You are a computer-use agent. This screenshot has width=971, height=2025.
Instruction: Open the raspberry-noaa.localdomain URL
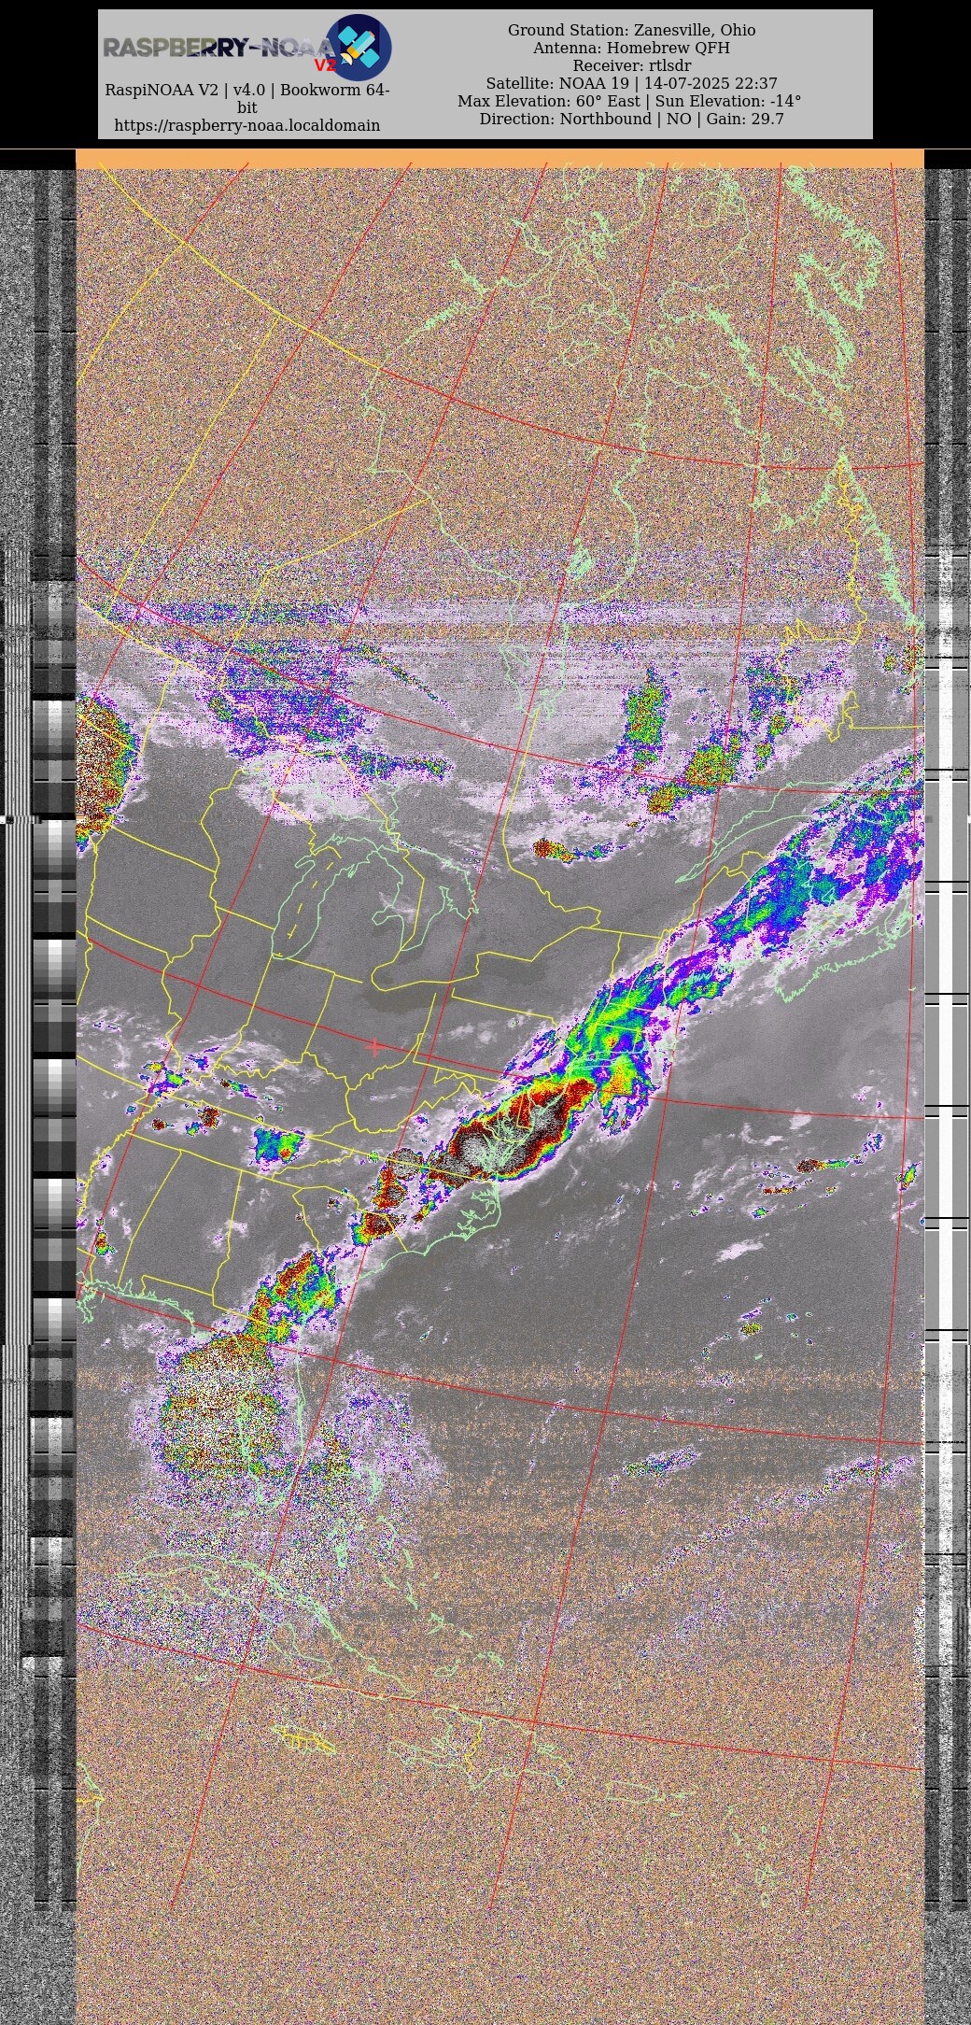(246, 125)
